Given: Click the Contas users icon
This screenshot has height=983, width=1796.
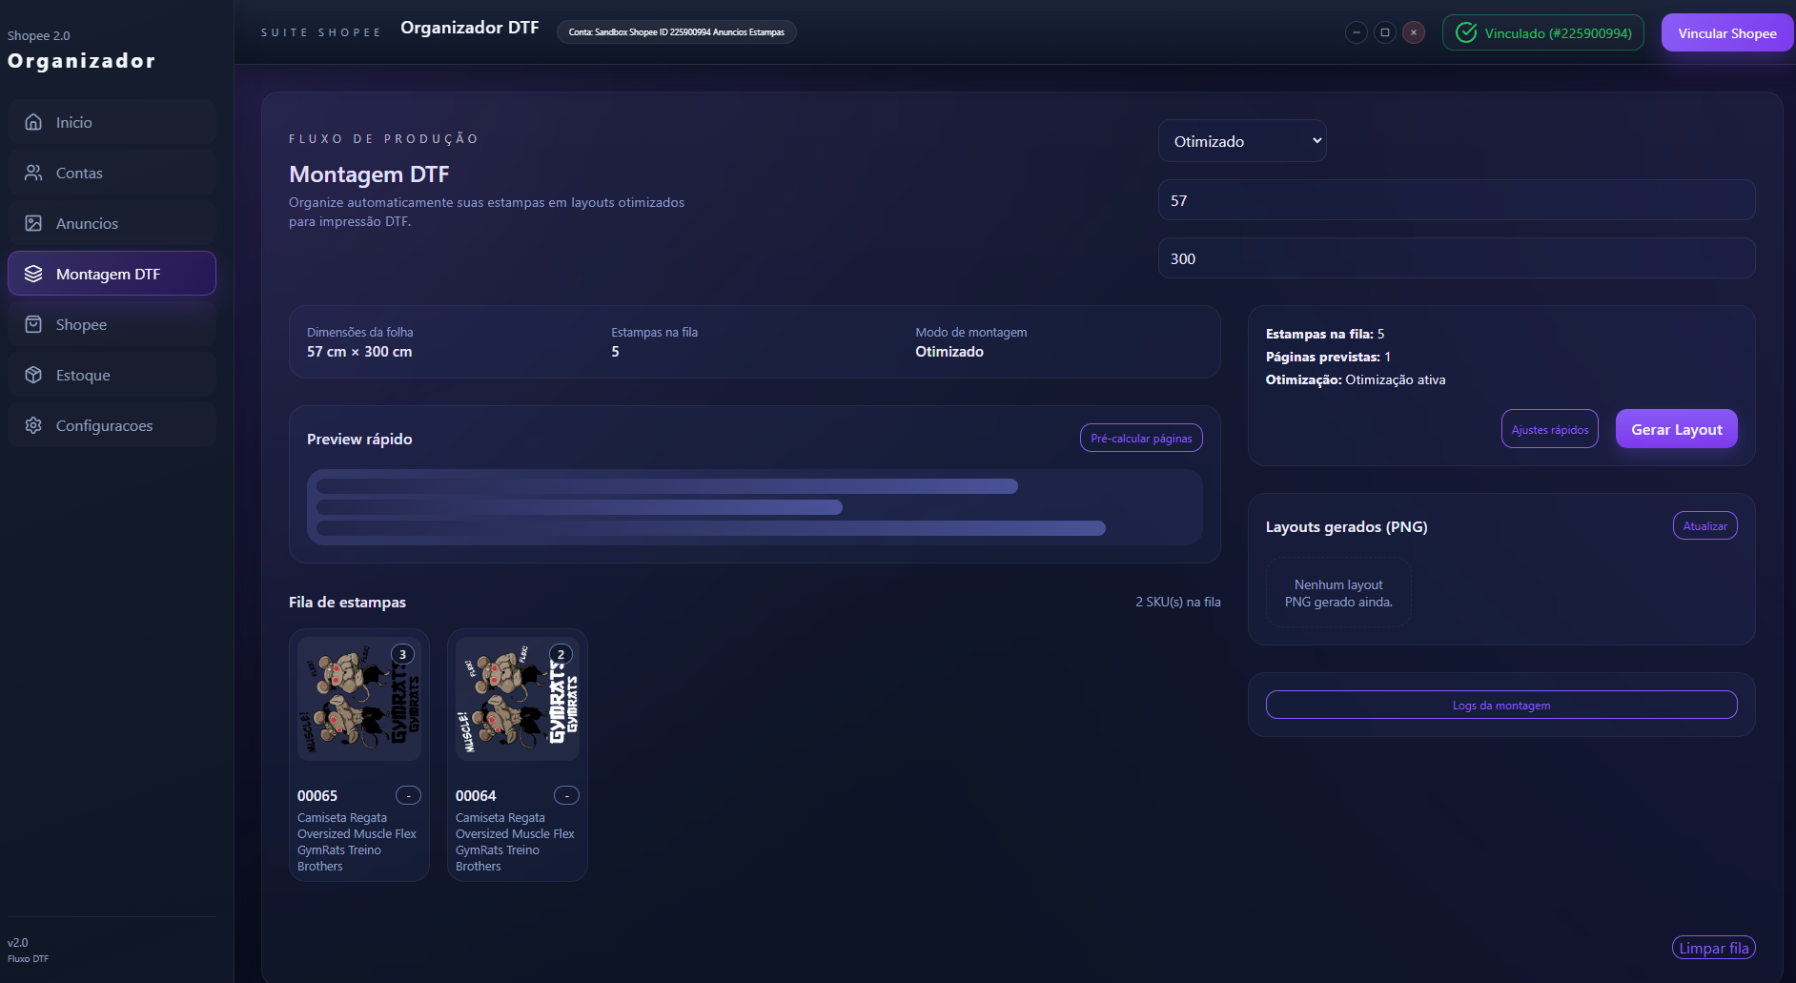Looking at the screenshot, I should point(33,173).
